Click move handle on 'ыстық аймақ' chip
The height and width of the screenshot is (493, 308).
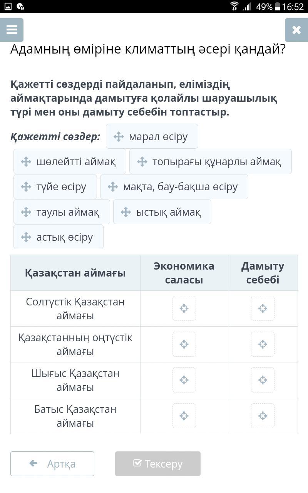click(x=126, y=212)
